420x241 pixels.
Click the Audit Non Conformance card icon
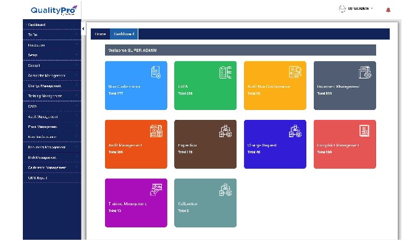point(295,72)
